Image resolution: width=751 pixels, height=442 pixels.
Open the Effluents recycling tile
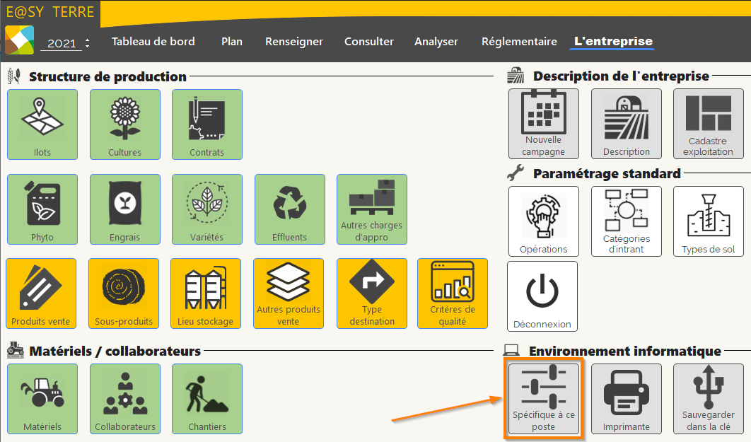tap(290, 209)
